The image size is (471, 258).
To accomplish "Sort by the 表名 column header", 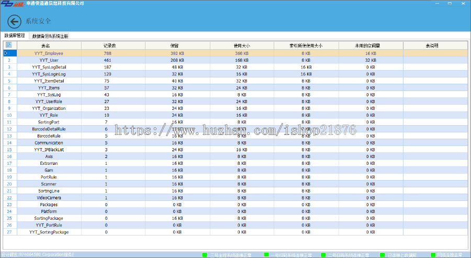I will pos(49,46).
